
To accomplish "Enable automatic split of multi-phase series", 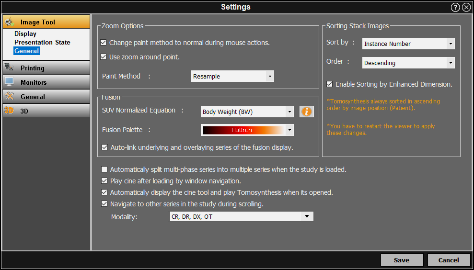I will click(104, 169).
